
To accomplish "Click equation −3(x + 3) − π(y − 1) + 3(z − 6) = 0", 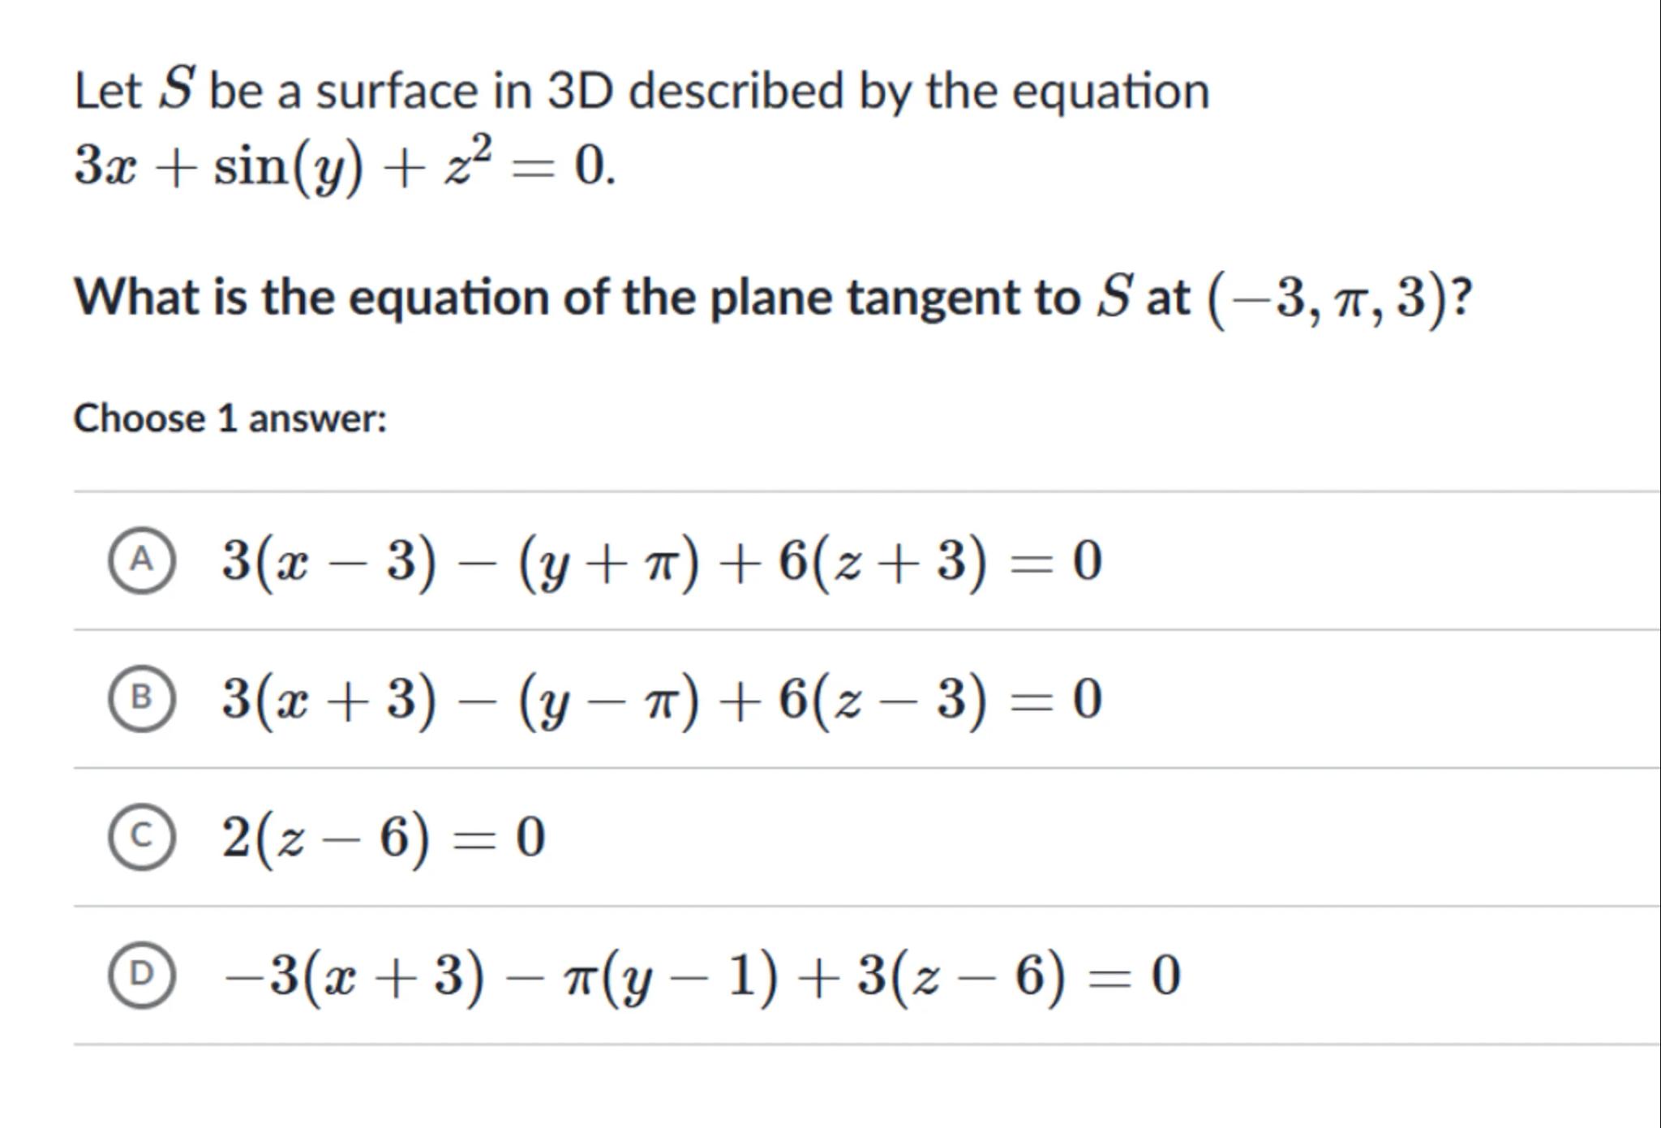I will pos(702,976).
